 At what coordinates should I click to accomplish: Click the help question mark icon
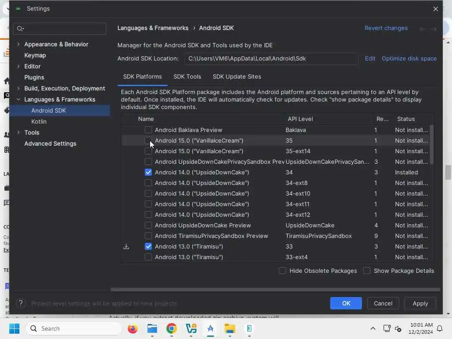coord(20,304)
